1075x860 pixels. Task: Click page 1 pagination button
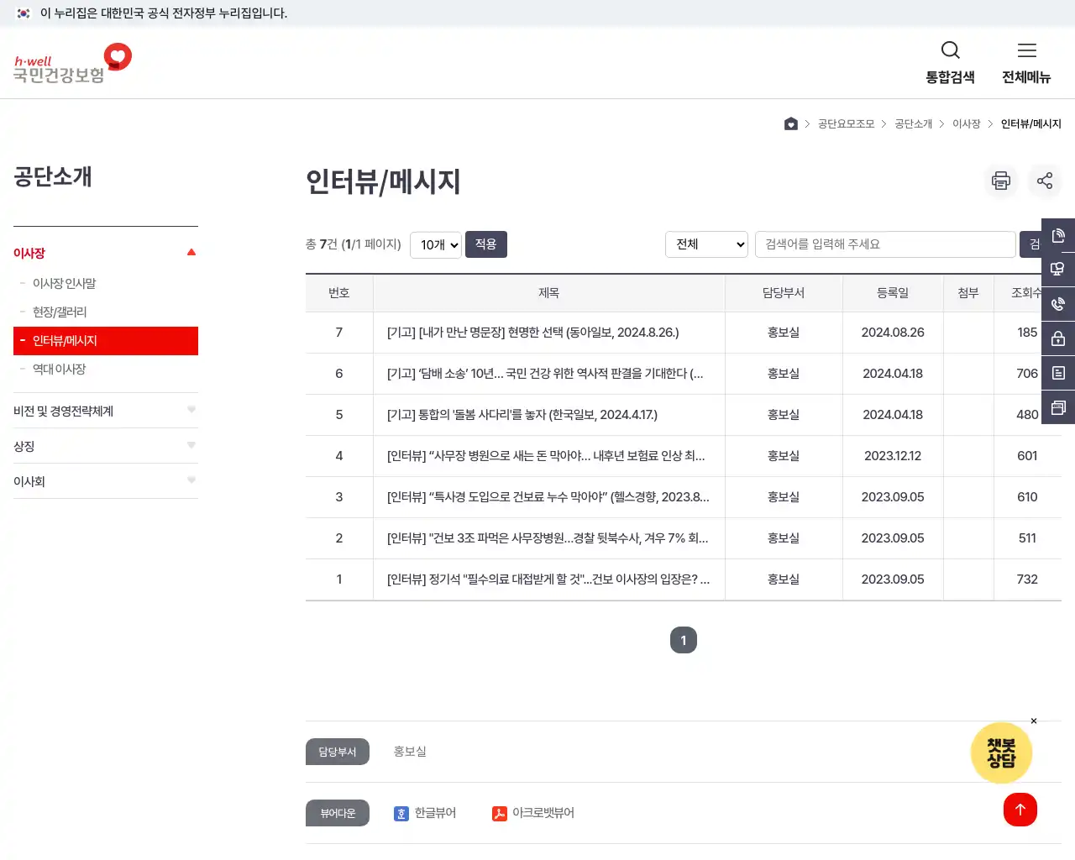click(684, 640)
